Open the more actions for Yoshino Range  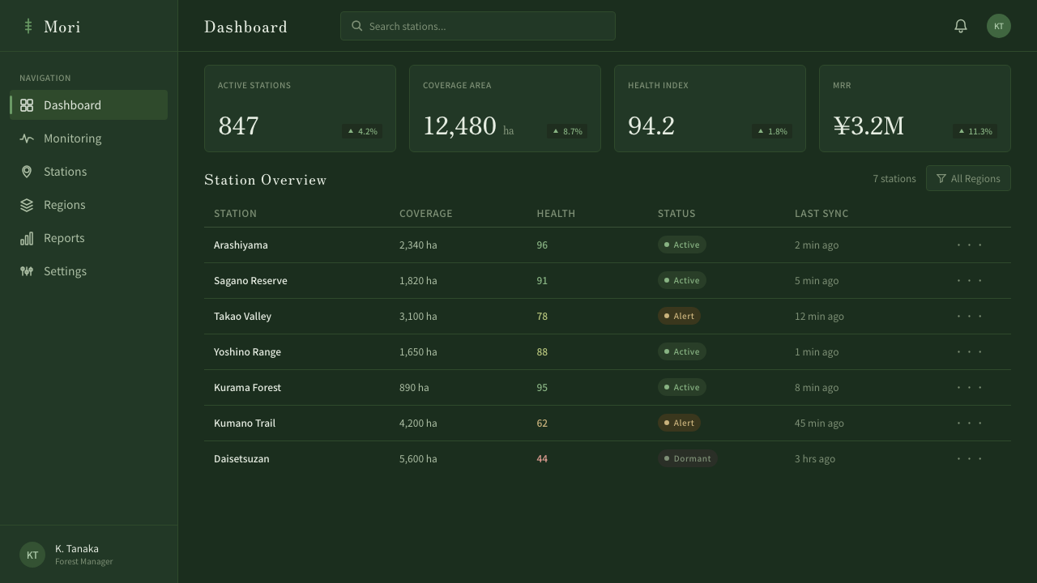coord(969,351)
